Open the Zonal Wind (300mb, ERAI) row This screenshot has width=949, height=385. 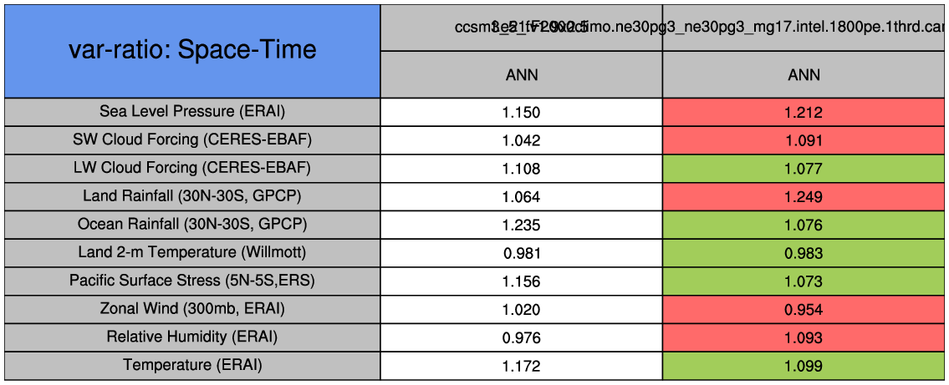point(192,309)
